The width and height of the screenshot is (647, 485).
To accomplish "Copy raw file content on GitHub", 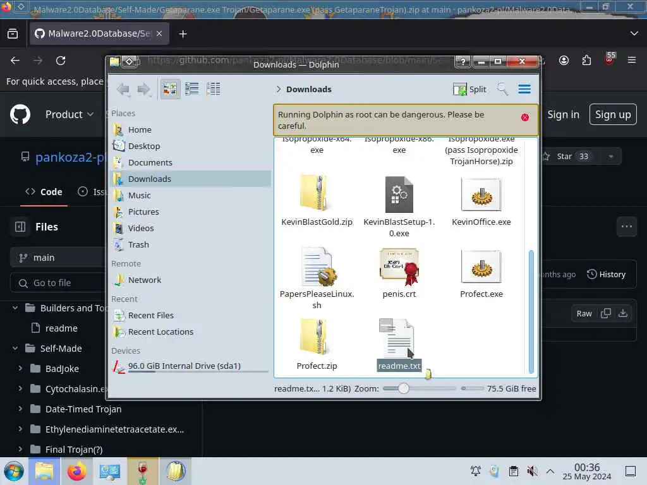I will [x=606, y=313].
